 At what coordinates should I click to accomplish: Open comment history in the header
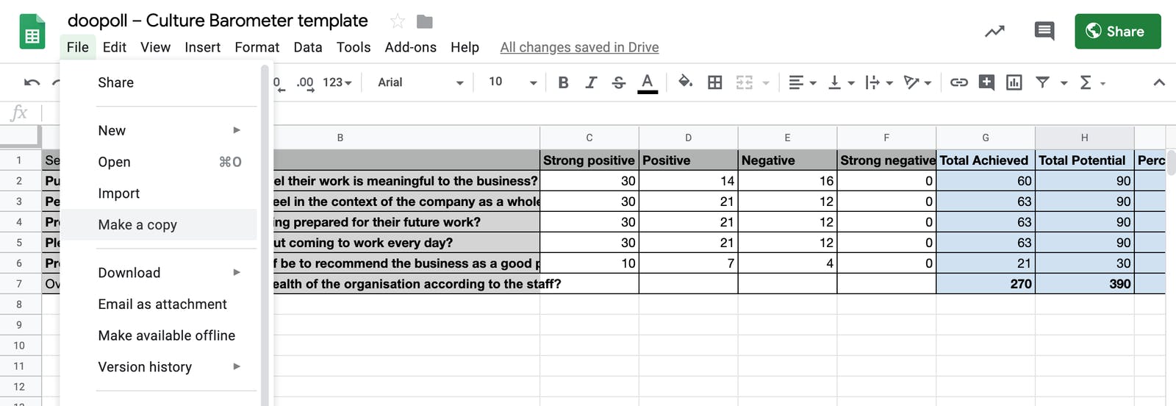tap(1044, 32)
